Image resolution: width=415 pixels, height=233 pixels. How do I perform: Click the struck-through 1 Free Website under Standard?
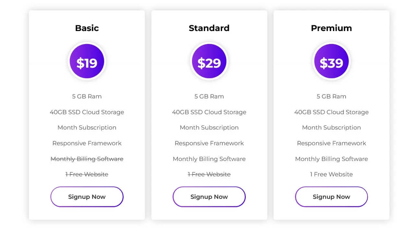pyautogui.click(x=209, y=174)
